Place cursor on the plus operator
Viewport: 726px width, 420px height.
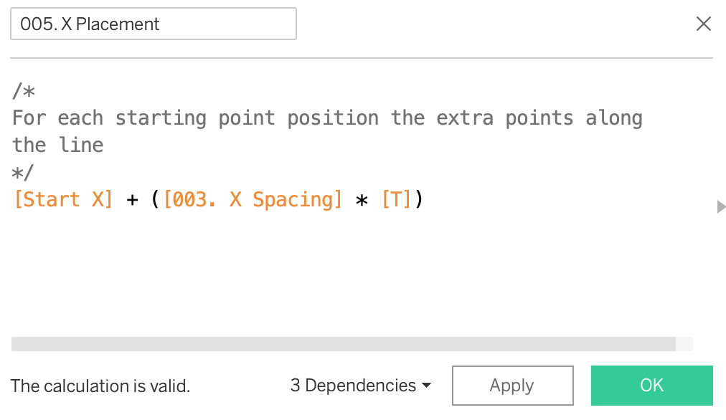coord(132,200)
